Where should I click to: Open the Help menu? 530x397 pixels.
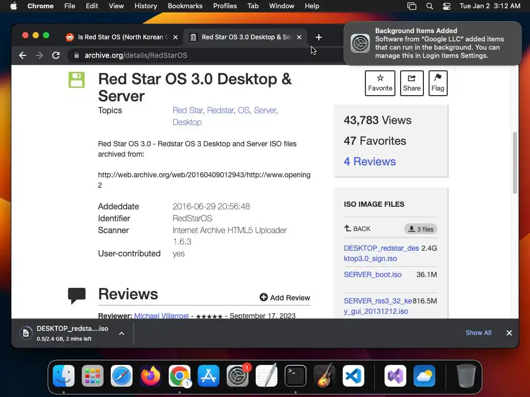tap(312, 6)
